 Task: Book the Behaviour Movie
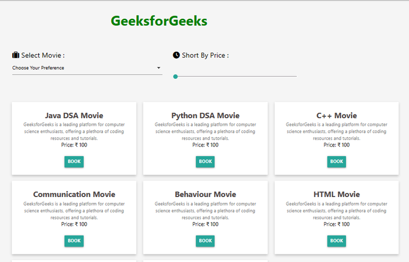click(205, 241)
